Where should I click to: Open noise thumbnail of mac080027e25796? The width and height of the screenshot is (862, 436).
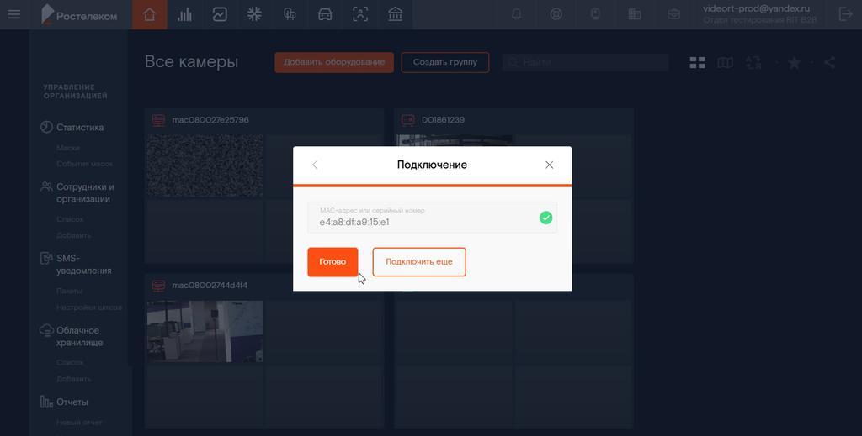click(x=205, y=165)
